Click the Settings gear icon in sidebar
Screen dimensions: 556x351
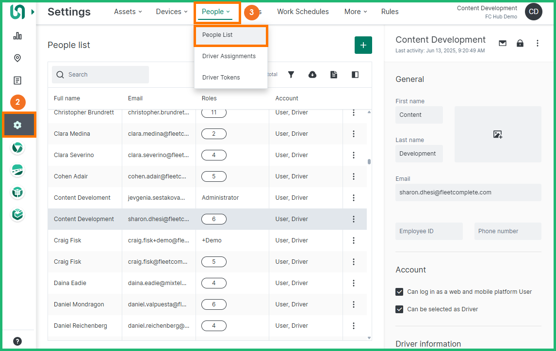click(18, 125)
